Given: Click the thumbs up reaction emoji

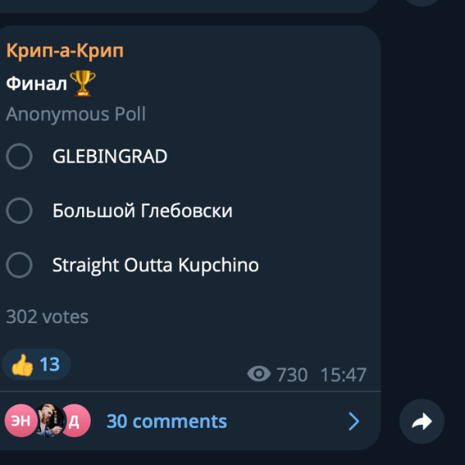Looking at the screenshot, I should pos(22,364).
